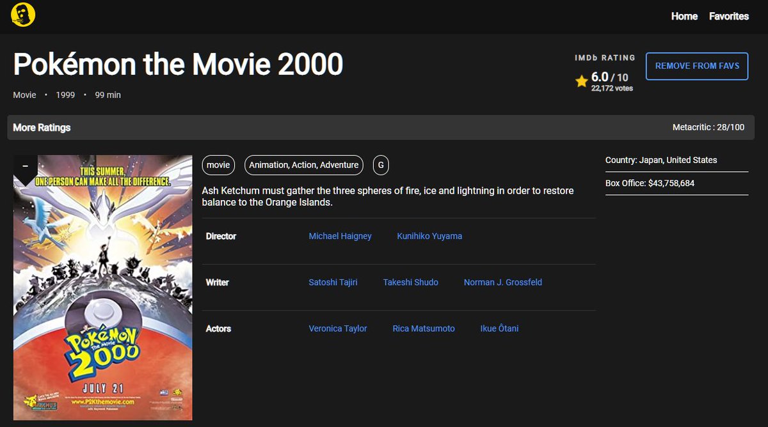This screenshot has height=427, width=768.
Task: Toggle the bookmark ribbon on the poster
Action: click(26, 169)
